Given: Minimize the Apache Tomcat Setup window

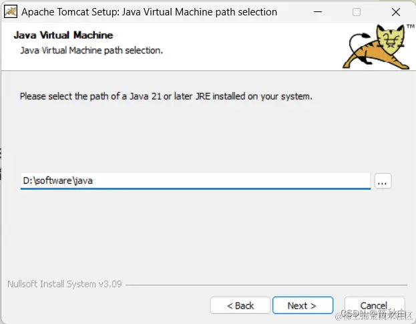Looking at the screenshot, I should click(x=318, y=12).
